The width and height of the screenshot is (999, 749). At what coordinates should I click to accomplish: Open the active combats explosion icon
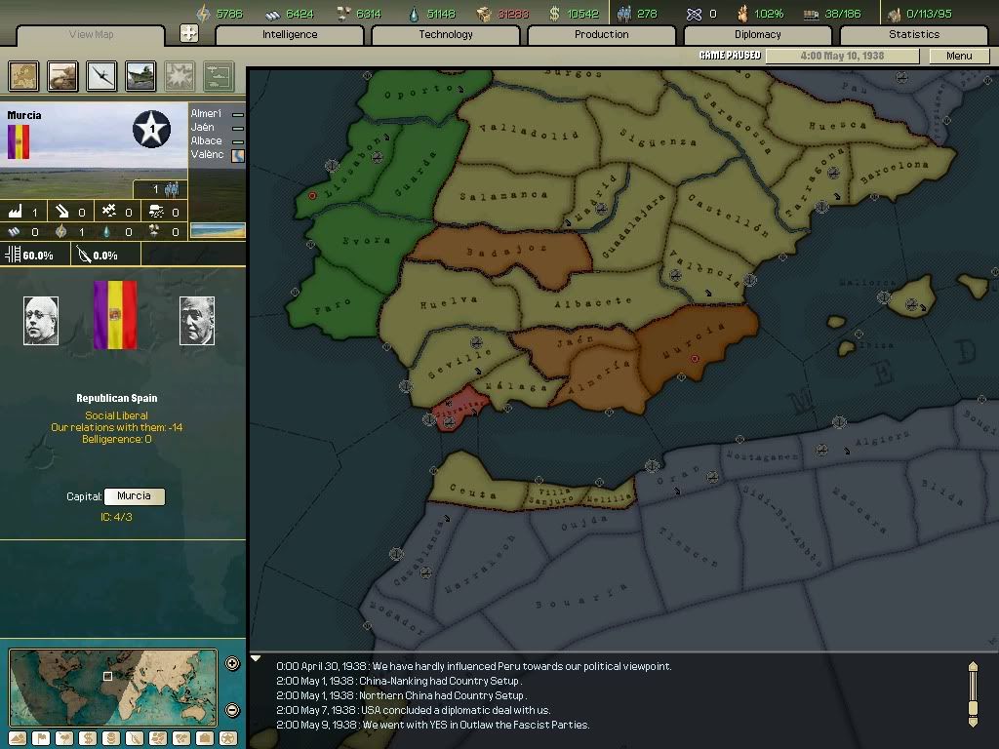click(180, 76)
